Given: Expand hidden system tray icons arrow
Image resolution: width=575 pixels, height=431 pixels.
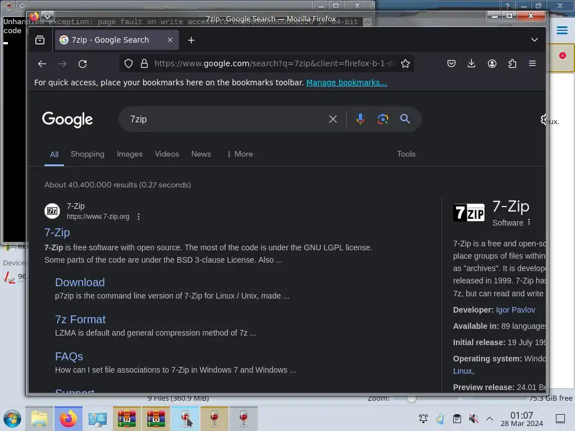Looking at the screenshot, I should coord(490,419).
